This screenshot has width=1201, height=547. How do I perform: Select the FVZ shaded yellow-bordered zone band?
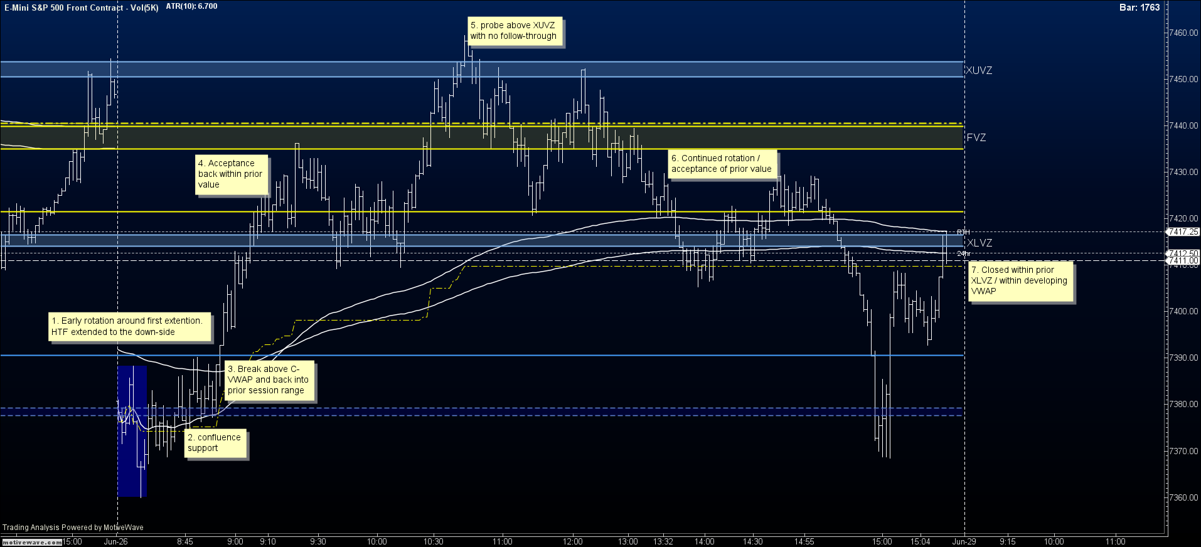click(x=482, y=137)
